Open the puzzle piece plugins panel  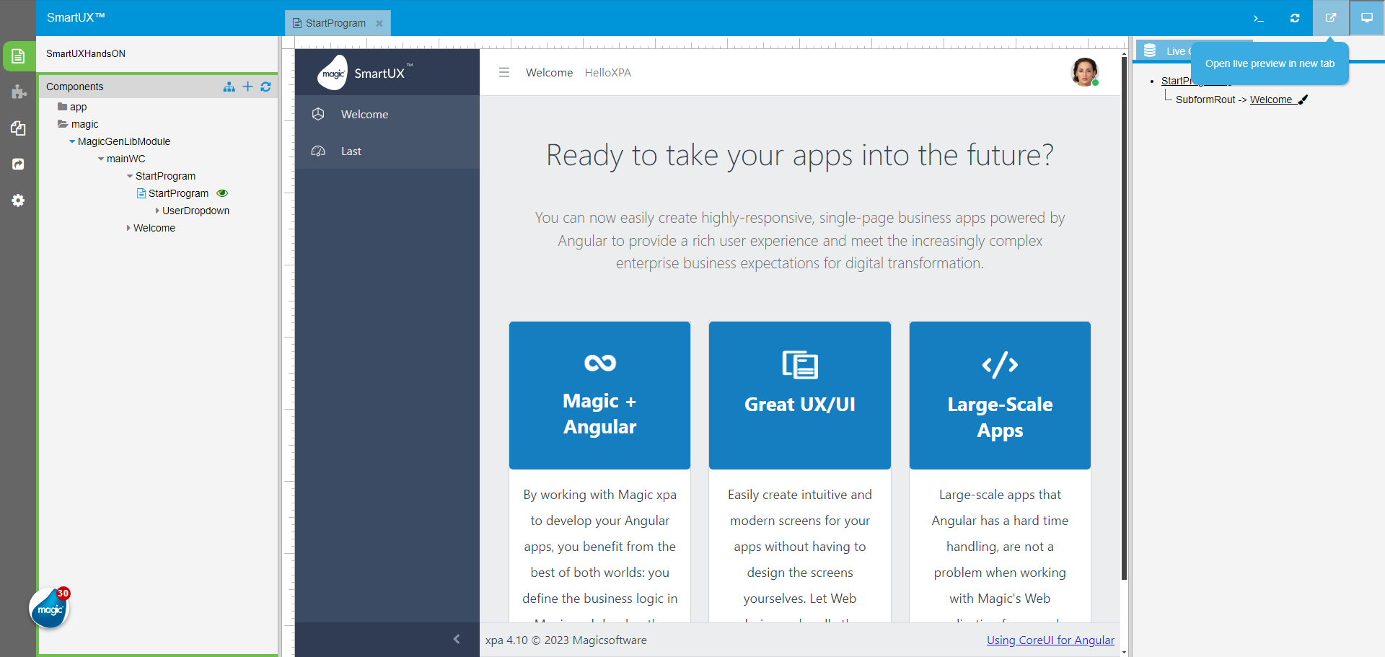(19, 92)
